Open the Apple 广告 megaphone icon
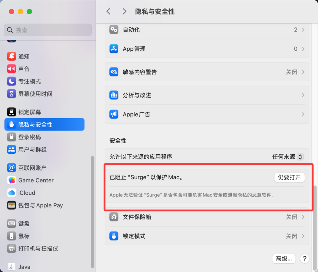The image size is (318, 272). click(114, 114)
